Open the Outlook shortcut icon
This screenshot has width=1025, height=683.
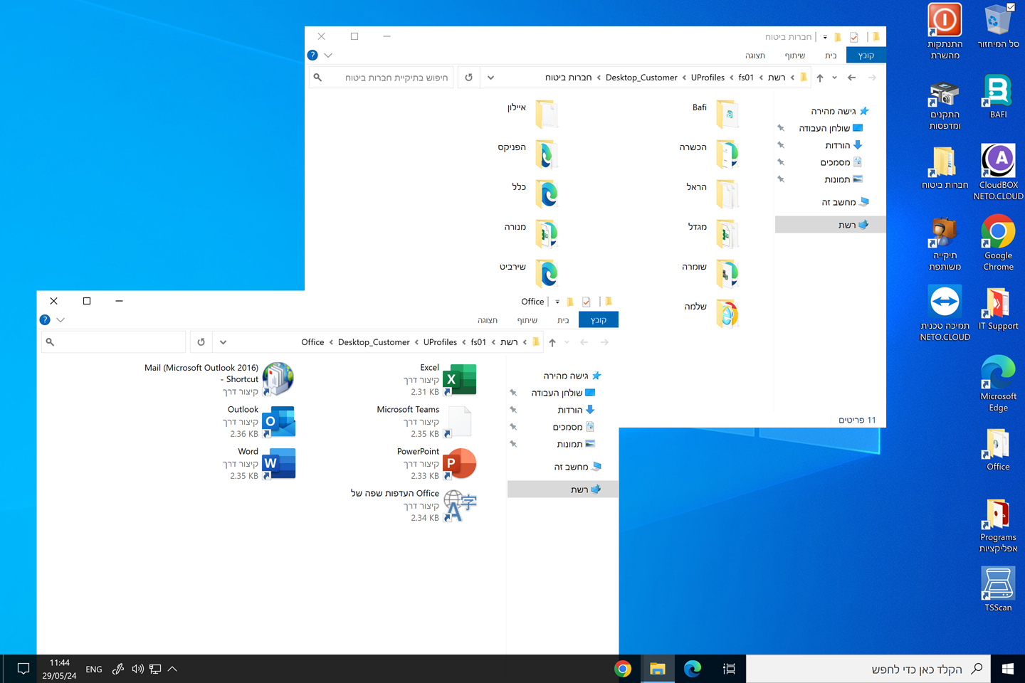(x=278, y=422)
